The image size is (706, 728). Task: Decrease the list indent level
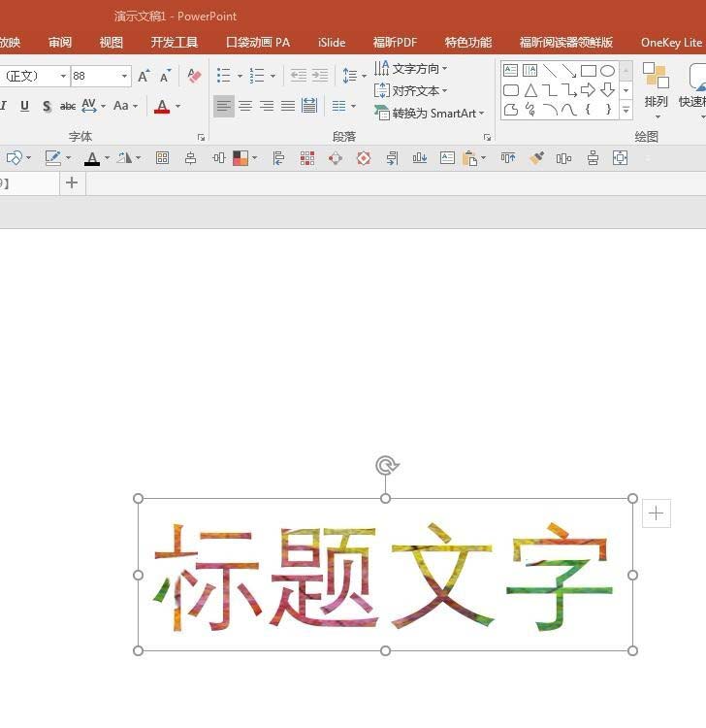click(299, 75)
